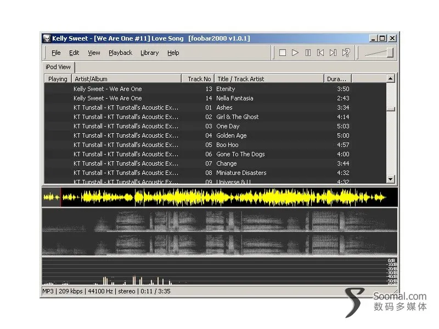Click the 3:34 duration cell

[343, 107]
